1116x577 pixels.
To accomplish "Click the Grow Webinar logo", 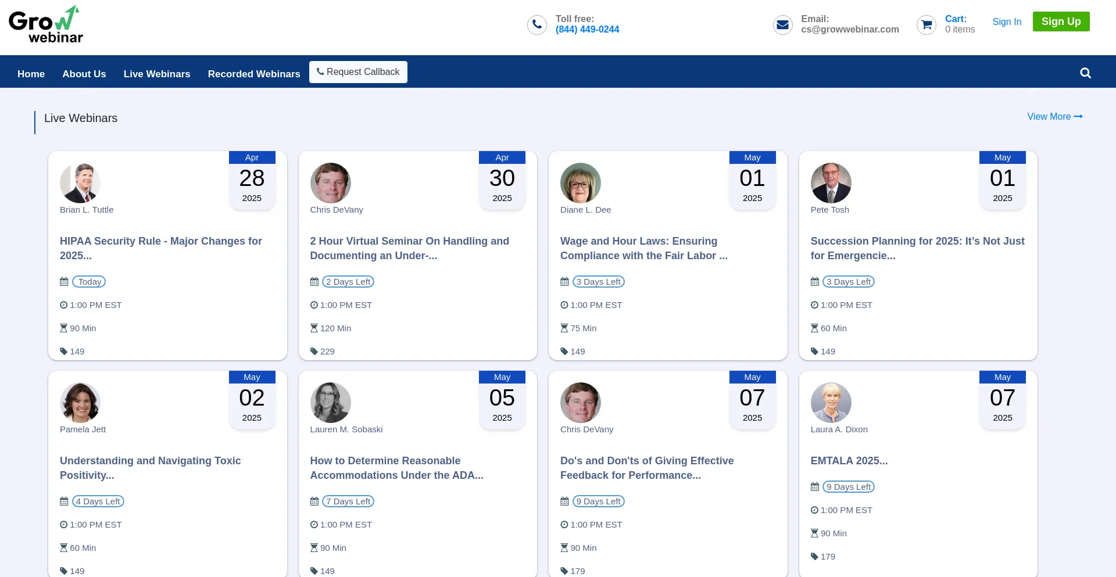I will tap(46, 25).
